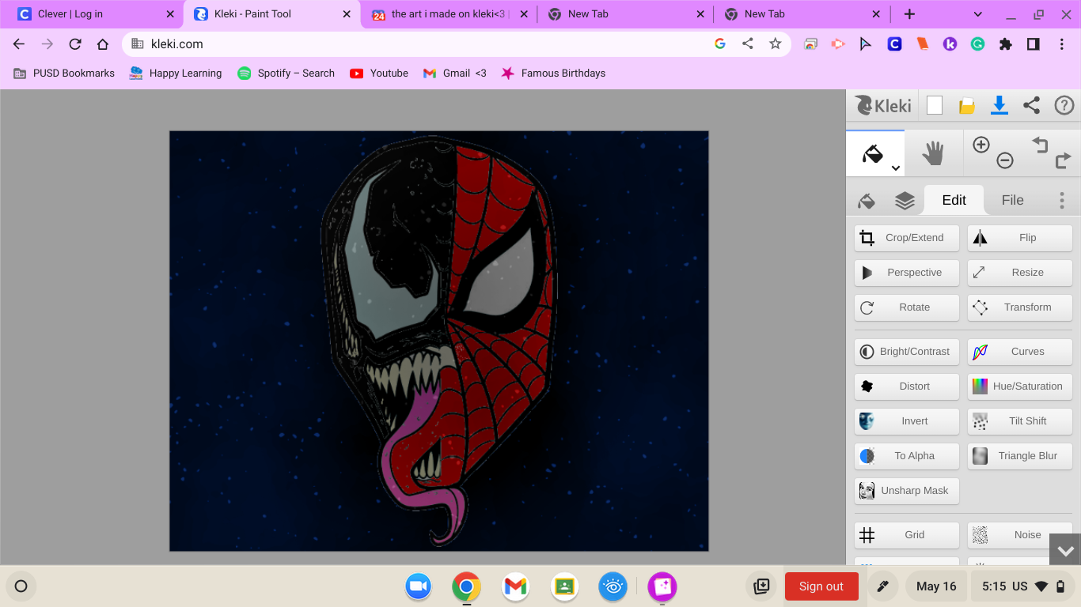Click the To Alpha button

[x=907, y=456]
